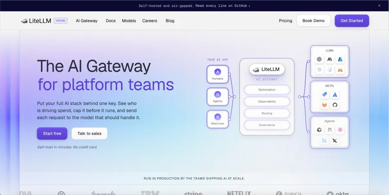
Task: Click the Jira icon in MCPs box
Action: pyautogui.click(x=325, y=94)
